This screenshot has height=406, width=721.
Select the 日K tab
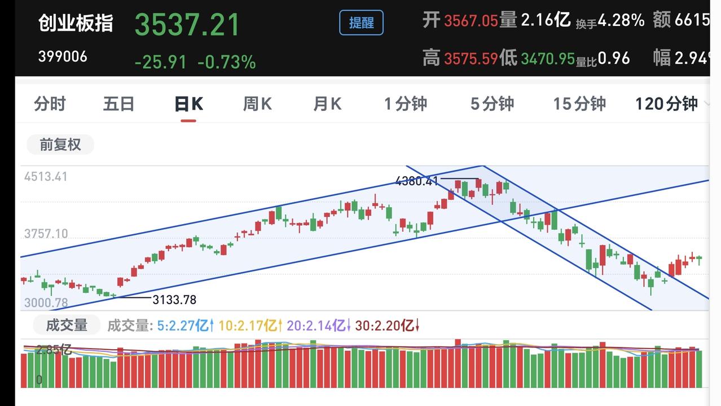(x=188, y=104)
